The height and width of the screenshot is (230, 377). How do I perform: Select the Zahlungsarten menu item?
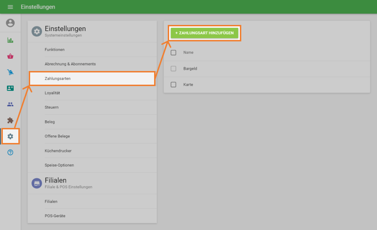[92, 79]
